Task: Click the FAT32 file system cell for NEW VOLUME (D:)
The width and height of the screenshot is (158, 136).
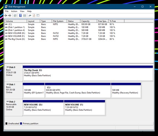Action: point(56,33)
